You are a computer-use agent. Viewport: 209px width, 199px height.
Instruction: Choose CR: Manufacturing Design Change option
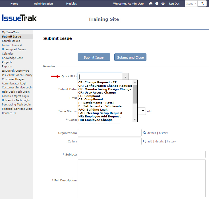(105, 89)
